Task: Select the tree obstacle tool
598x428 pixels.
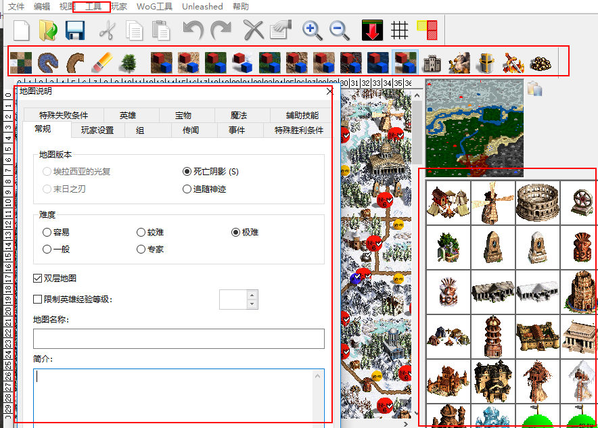Action: (x=128, y=63)
